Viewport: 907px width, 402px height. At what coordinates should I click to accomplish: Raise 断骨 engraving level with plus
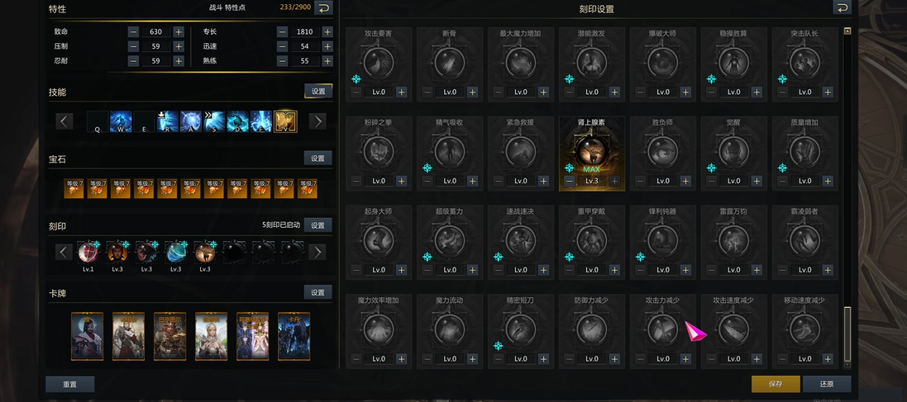coord(473,92)
